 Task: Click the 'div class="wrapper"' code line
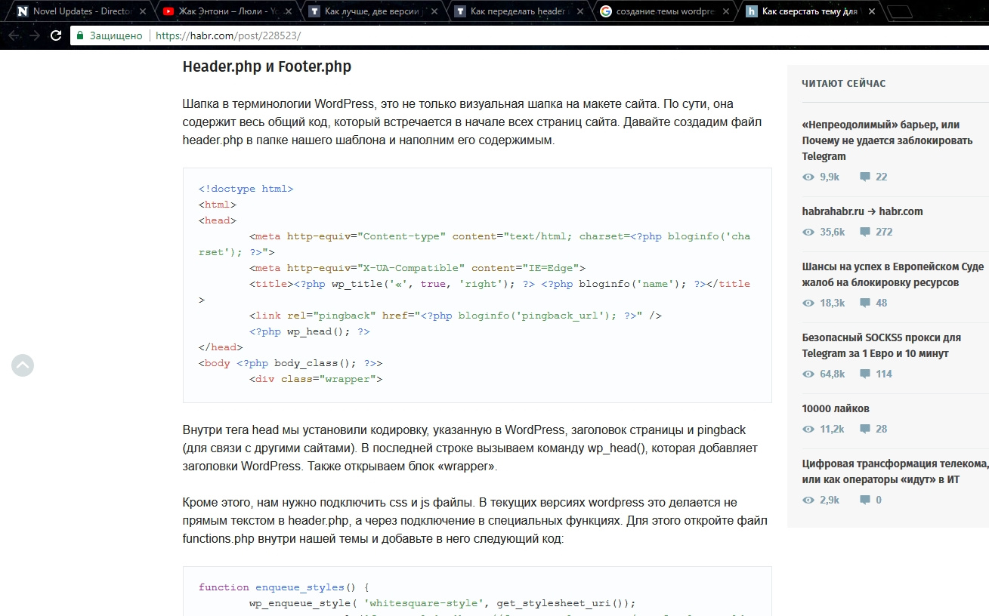316,379
